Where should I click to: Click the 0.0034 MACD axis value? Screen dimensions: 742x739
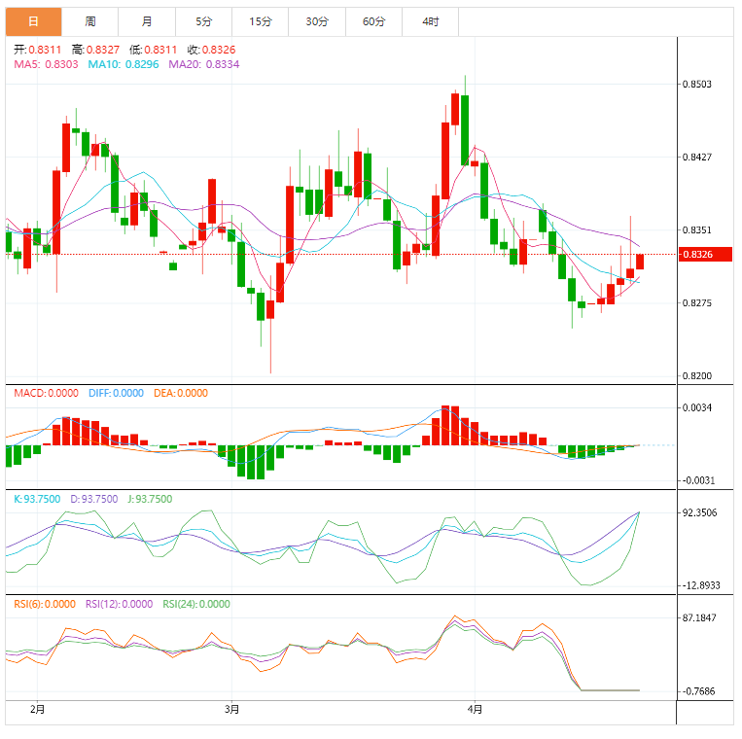696,407
